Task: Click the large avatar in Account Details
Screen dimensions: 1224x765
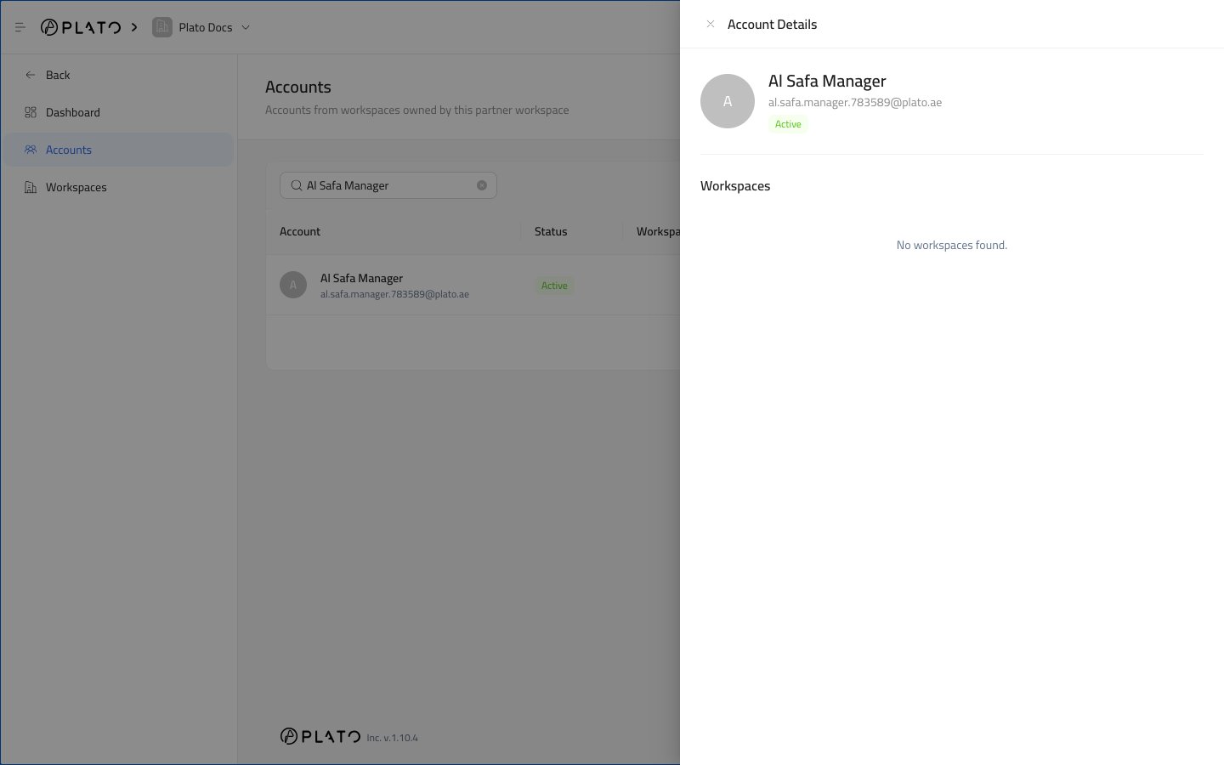Action: pyautogui.click(x=728, y=101)
